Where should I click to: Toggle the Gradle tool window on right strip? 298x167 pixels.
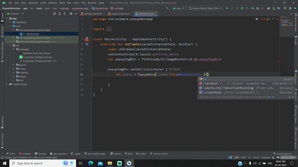[x=296, y=40]
